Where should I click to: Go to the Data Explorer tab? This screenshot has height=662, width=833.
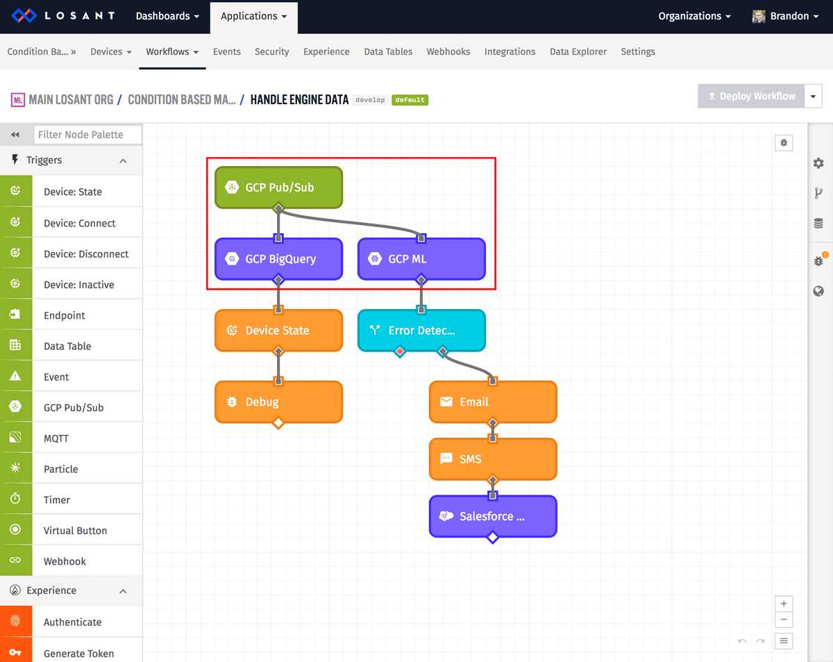pyautogui.click(x=578, y=51)
